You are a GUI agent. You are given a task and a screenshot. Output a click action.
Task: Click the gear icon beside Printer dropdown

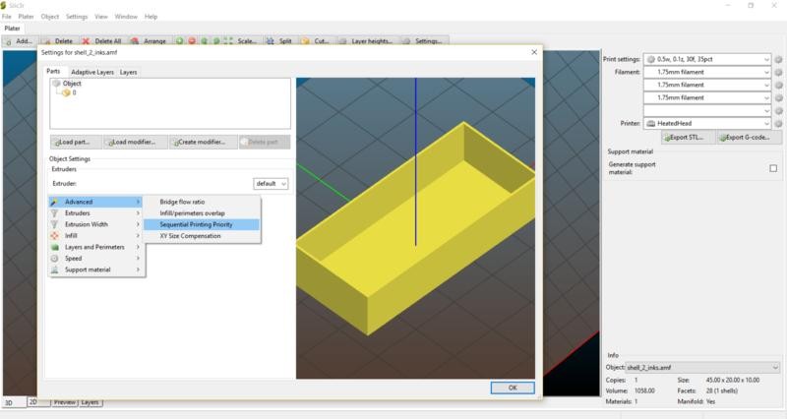(x=778, y=123)
